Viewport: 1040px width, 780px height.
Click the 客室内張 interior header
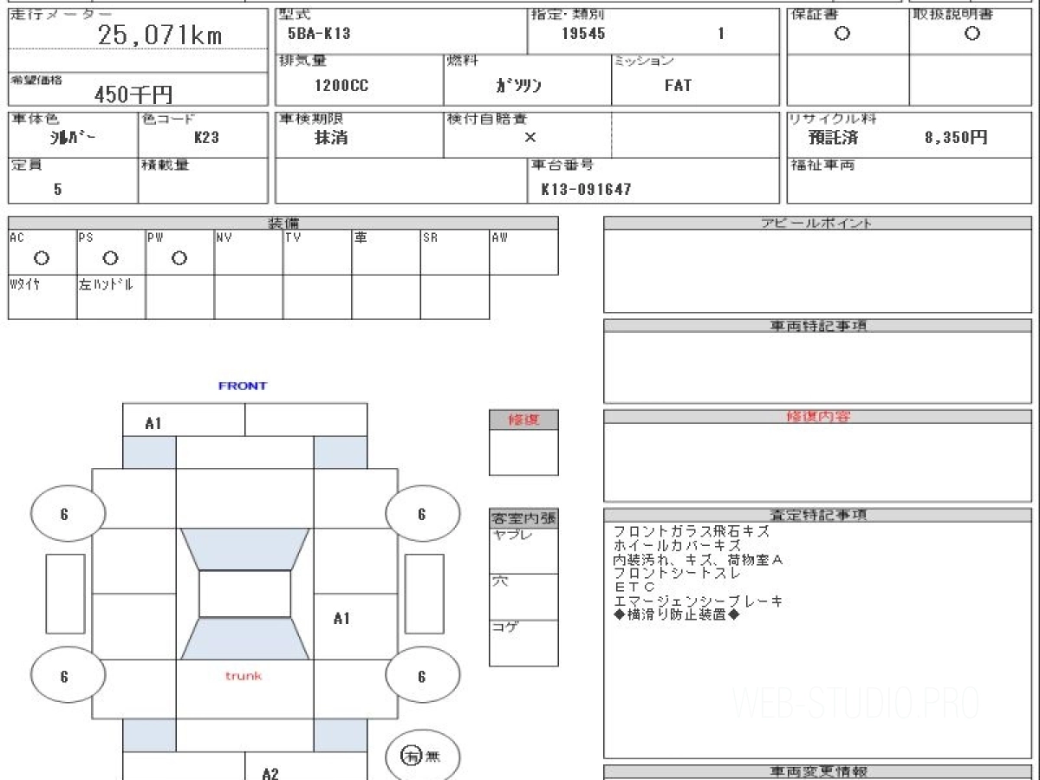[523, 518]
